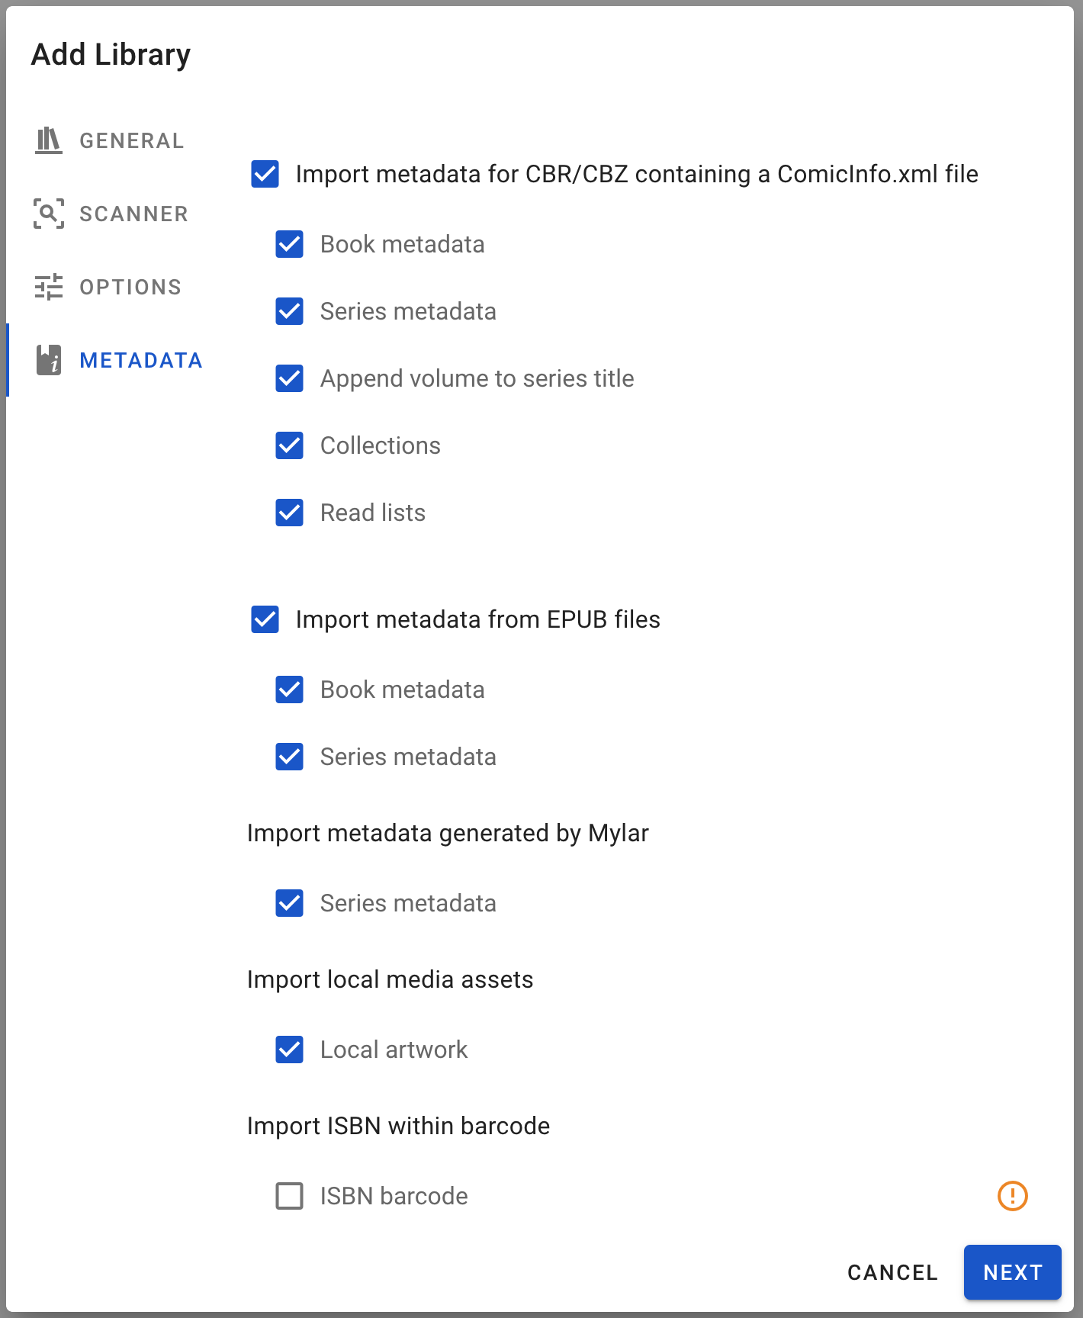Image resolution: width=1083 pixels, height=1318 pixels.
Task: Disable Collections import
Action: (x=288, y=445)
